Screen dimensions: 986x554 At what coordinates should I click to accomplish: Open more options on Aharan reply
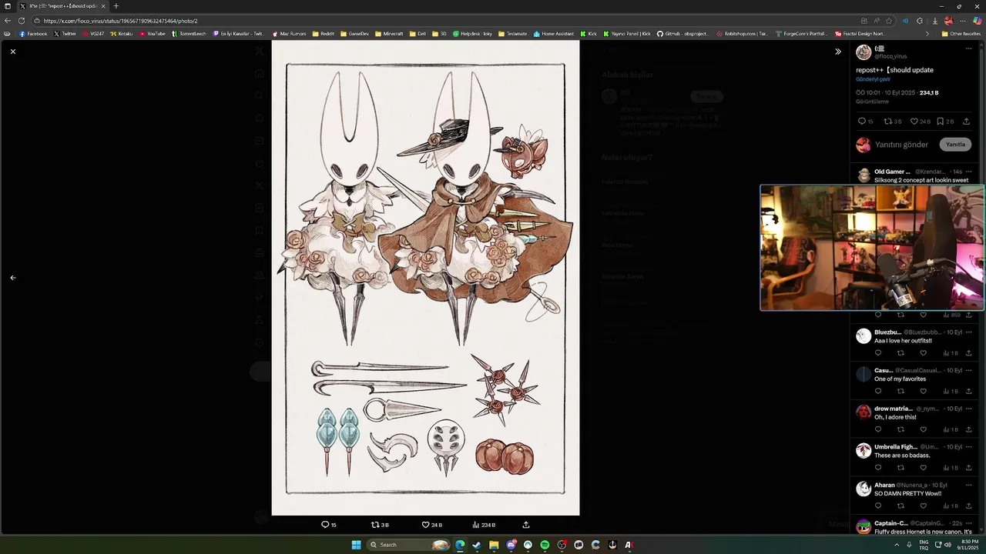point(968,486)
